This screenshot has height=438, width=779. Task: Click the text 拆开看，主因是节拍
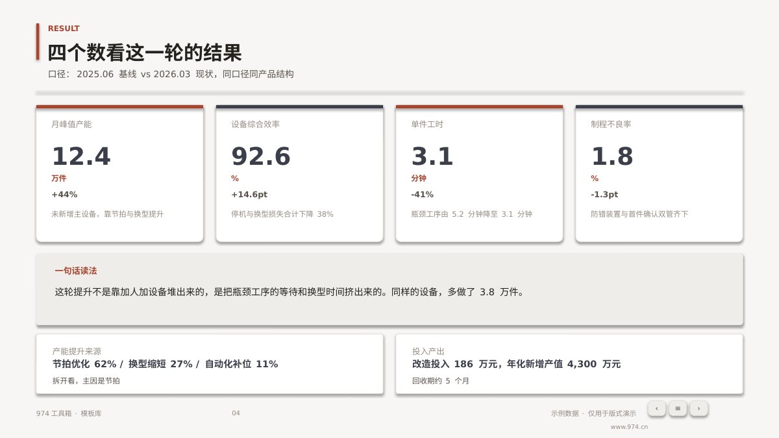pos(86,381)
